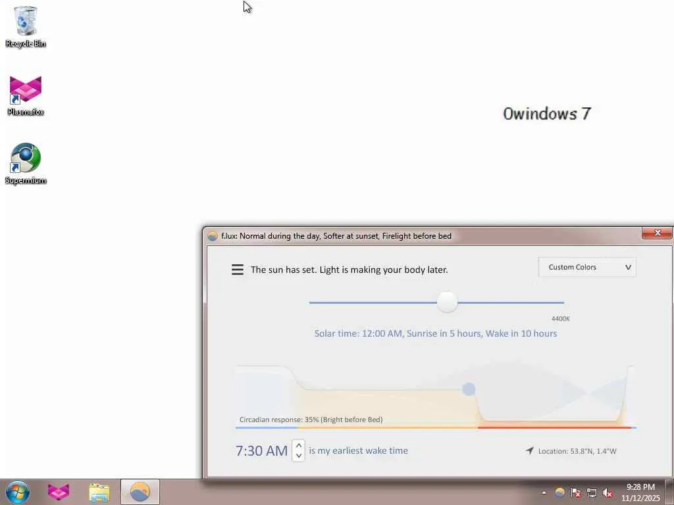This screenshot has width=674, height=505.
Task: Click the color temperature slider handle
Action: tap(447, 302)
